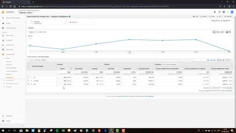Untick the checkbox for row 'Yes'
The width and height of the screenshot is (236, 133).
point(28,84)
